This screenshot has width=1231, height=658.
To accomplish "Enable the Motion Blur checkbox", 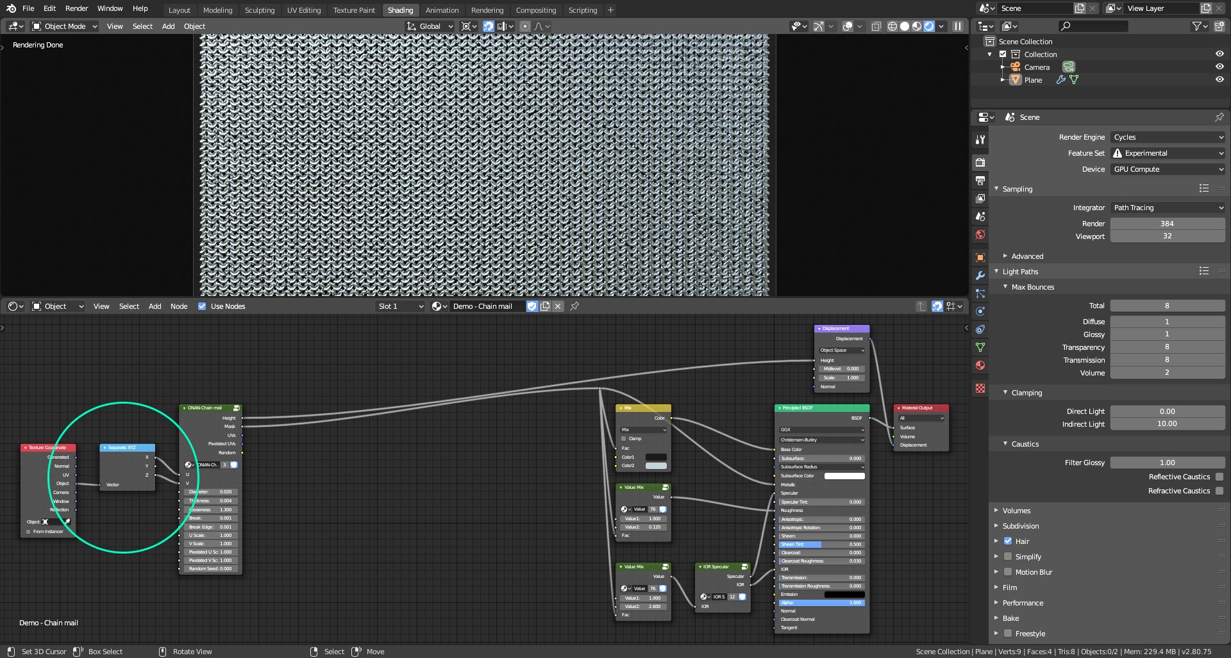I will point(1008,572).
